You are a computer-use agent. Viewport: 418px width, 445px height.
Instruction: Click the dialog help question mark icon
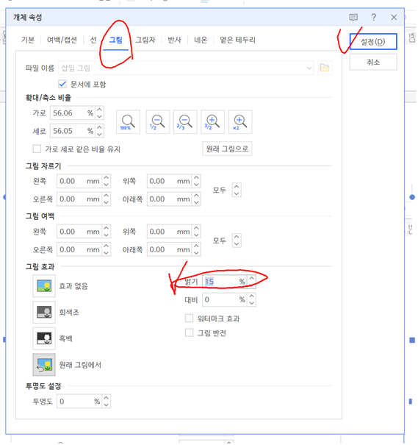pos(374,18)
